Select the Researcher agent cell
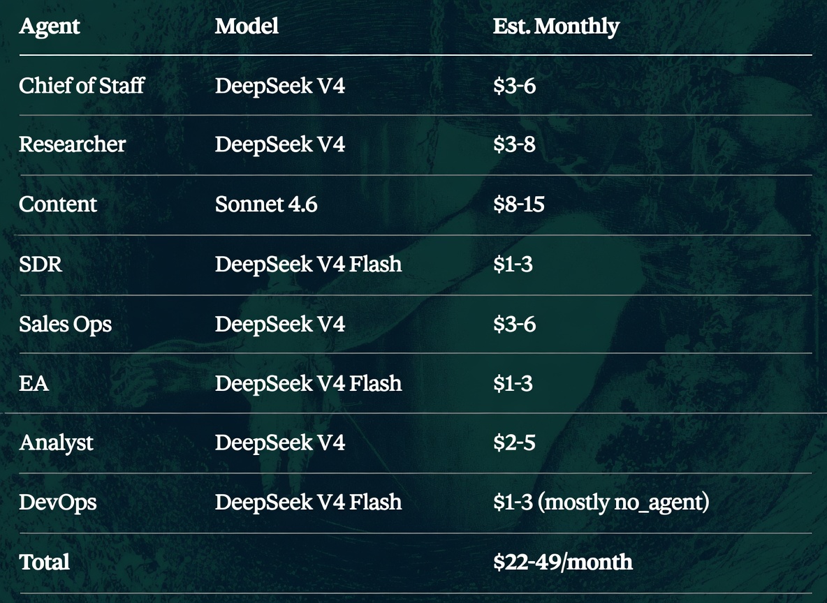 click(72, 144)
